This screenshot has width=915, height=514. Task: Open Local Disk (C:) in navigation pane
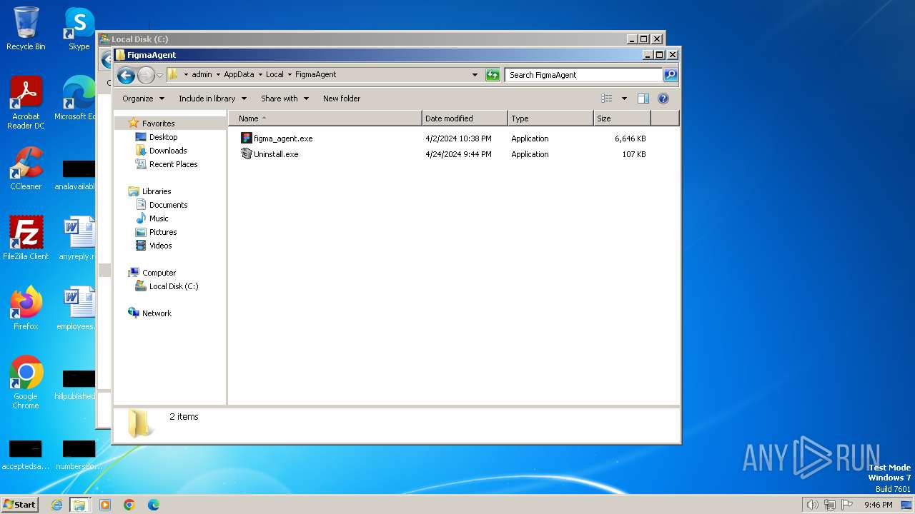pyautogui.click(x=174, y=286)
